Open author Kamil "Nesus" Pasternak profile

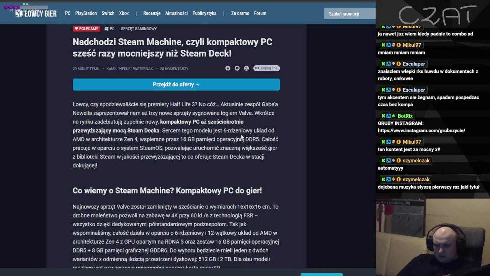click(129, 69)
